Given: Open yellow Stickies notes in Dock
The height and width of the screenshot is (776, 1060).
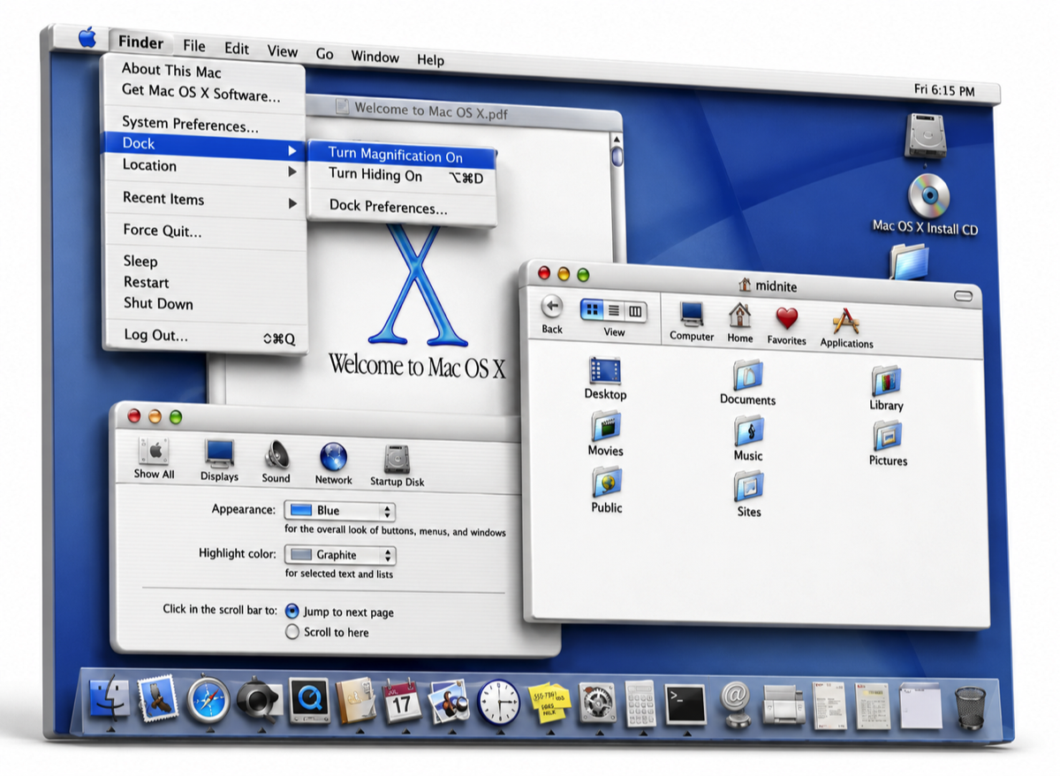Looking at the screenshot, I should click(549, 704).
